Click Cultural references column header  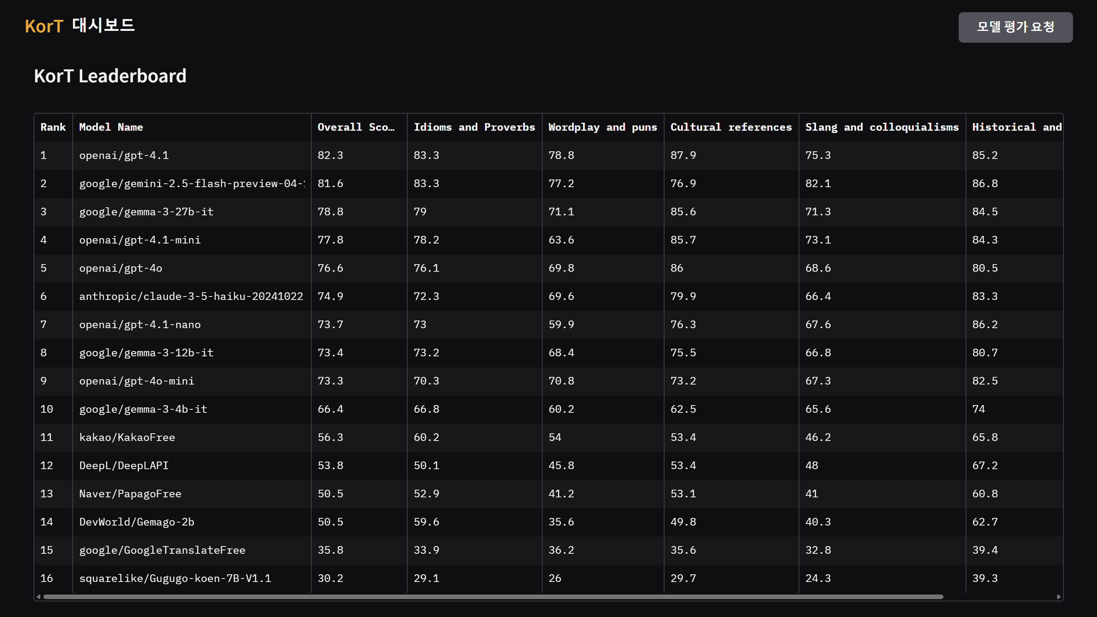pos(731,127)
